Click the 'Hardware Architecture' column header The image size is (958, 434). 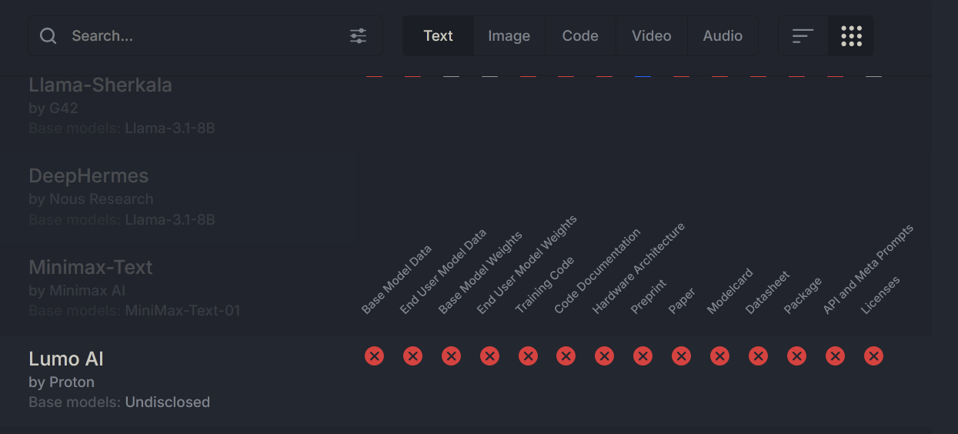[x=639, y=269]
